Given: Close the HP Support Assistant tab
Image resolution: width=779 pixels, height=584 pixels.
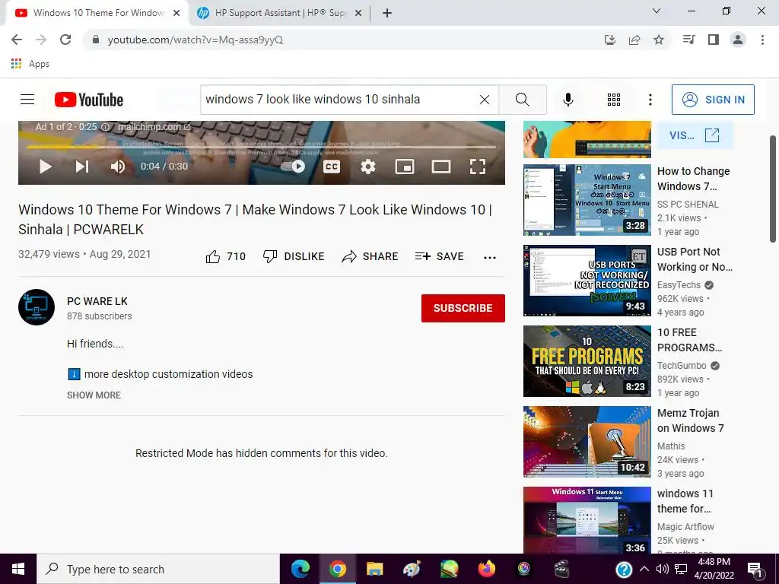Looking at the screenshot, I should pos(358,13).
